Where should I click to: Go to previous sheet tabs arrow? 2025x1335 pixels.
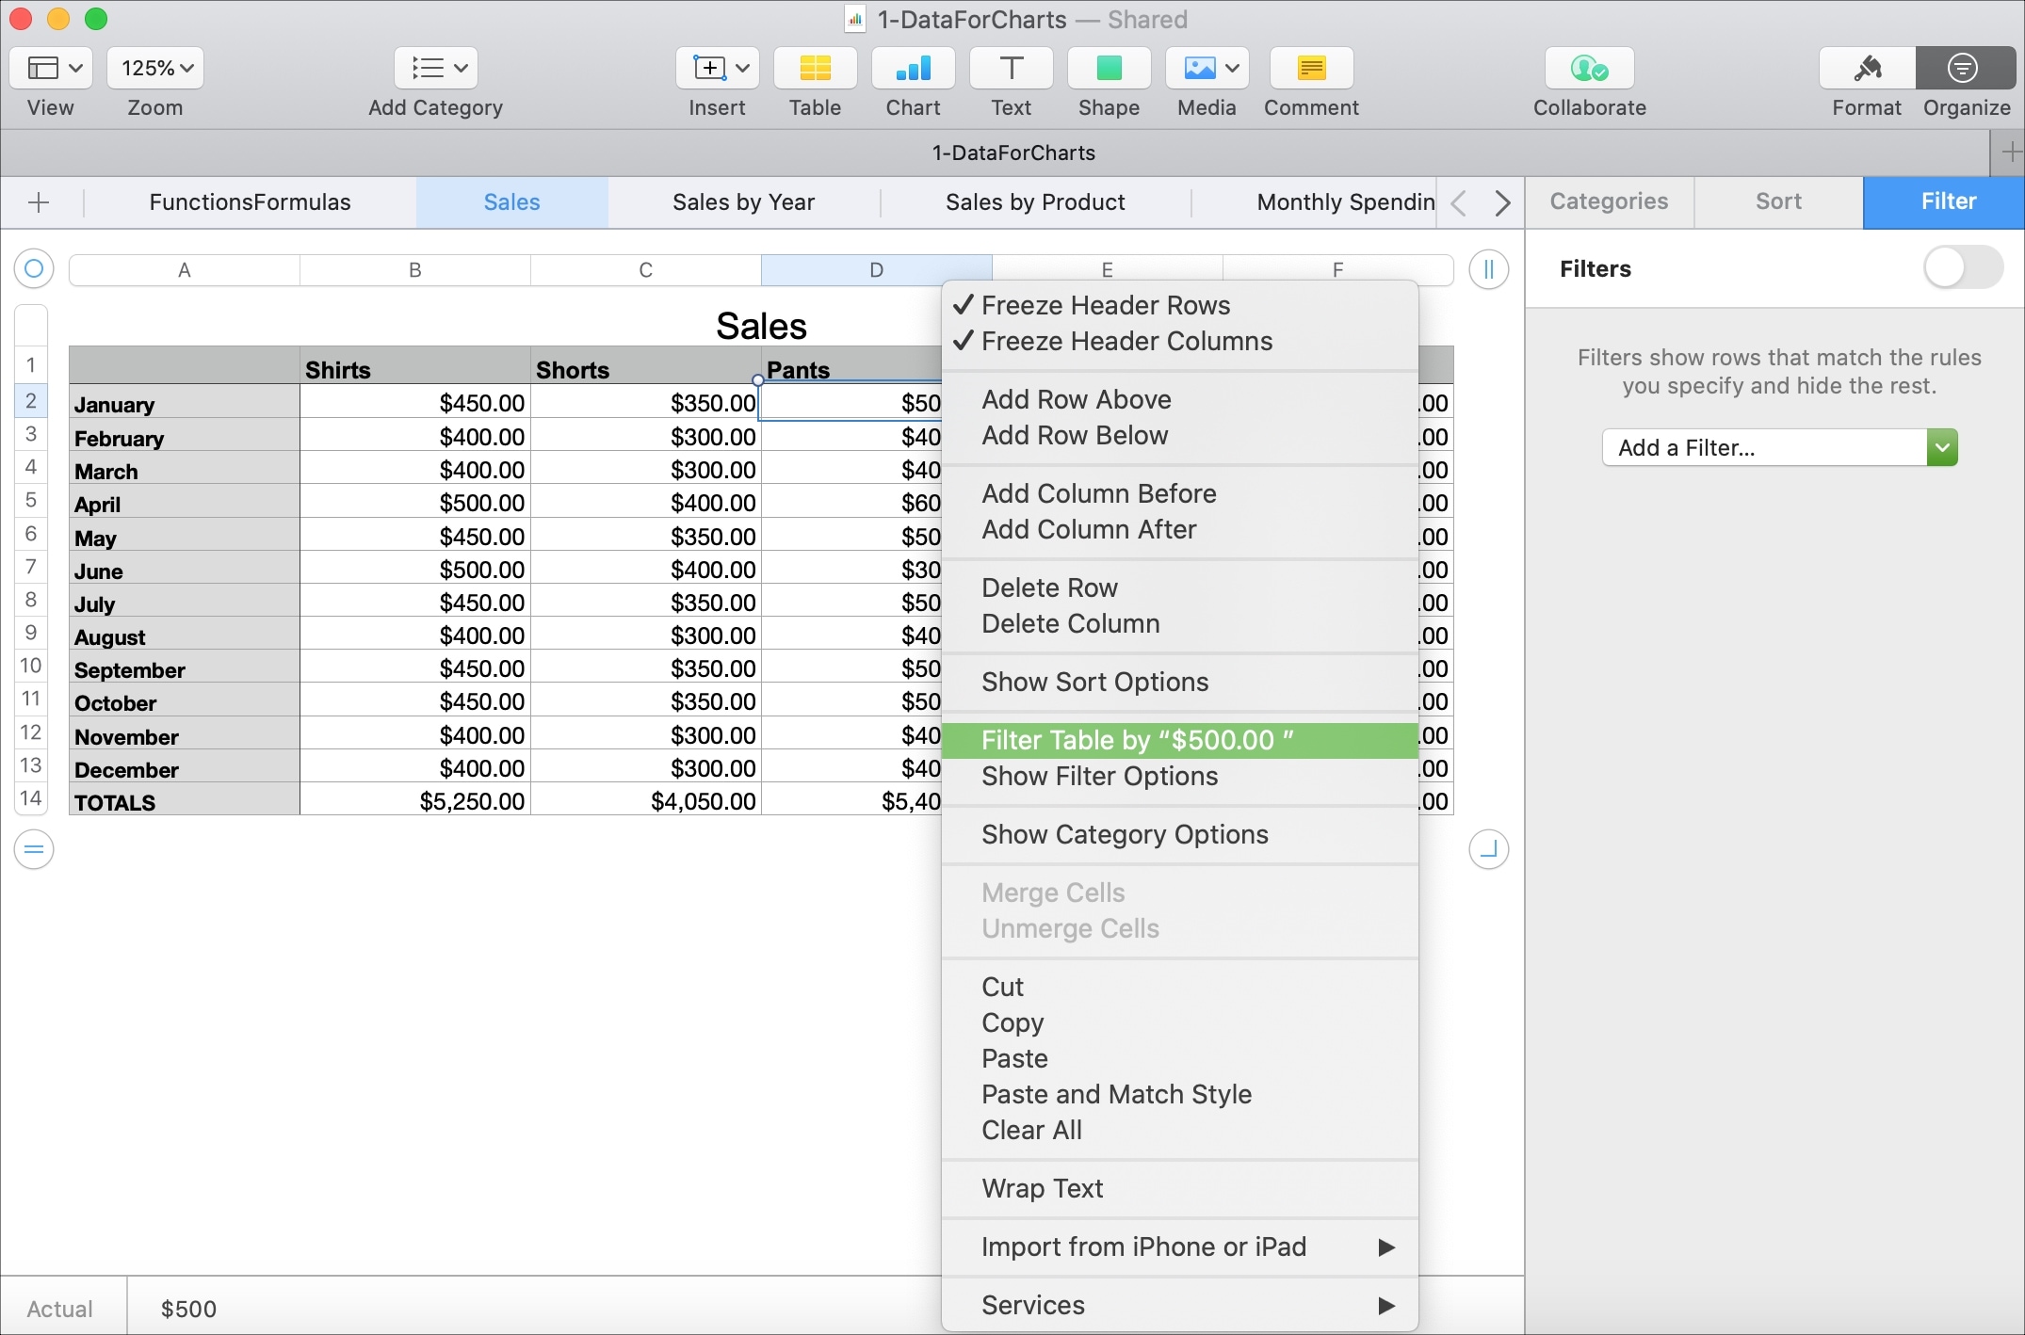pos(1459,202)
